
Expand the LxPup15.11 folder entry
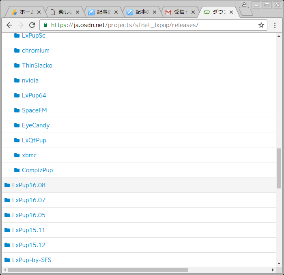coord(28,230)
